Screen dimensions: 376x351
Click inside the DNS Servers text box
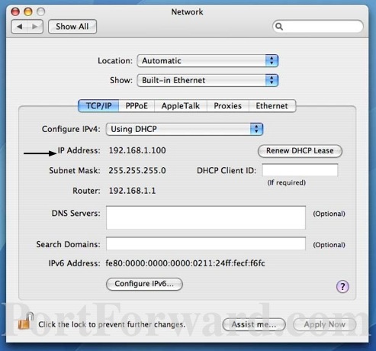[x=206, y=217]
